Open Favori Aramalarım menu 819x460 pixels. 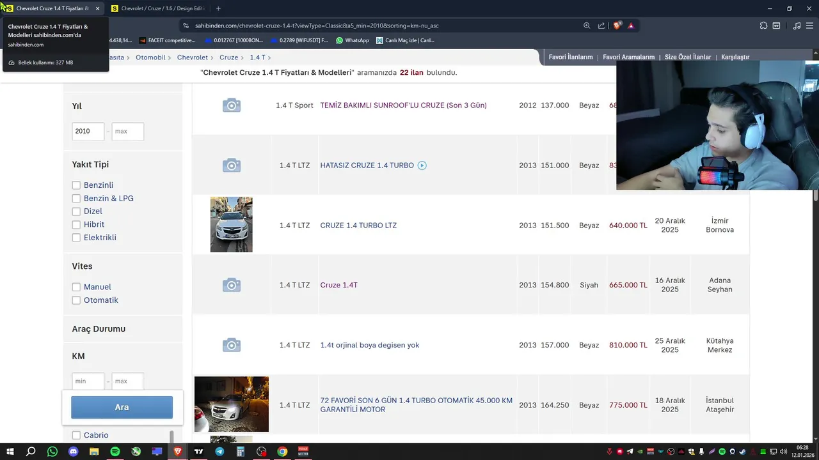pos(629,57)
